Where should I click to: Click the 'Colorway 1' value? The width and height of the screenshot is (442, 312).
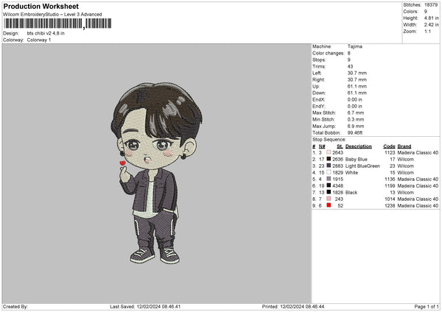(x=39, y=40)
